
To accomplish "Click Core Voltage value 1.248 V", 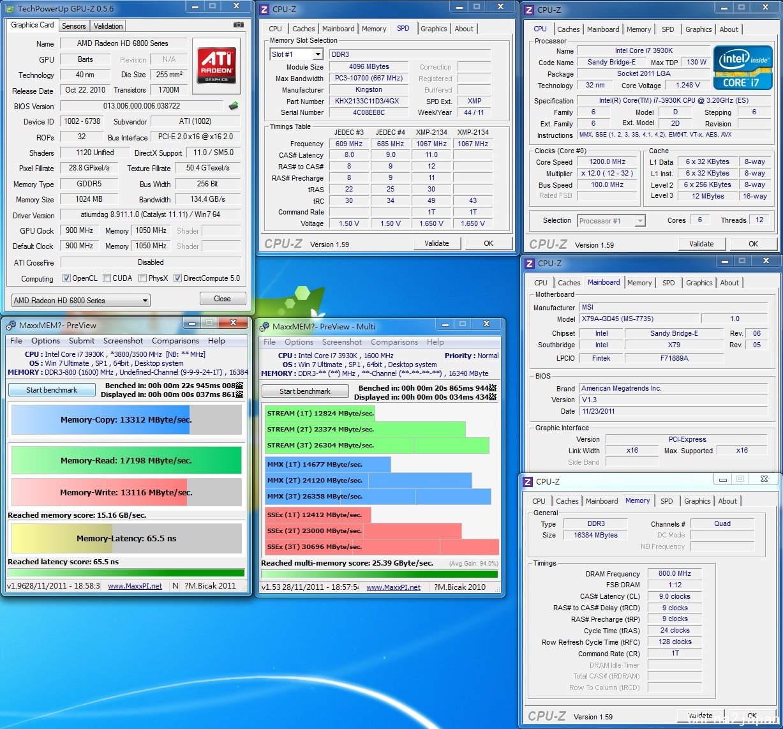I will click(x=688, y=85).
